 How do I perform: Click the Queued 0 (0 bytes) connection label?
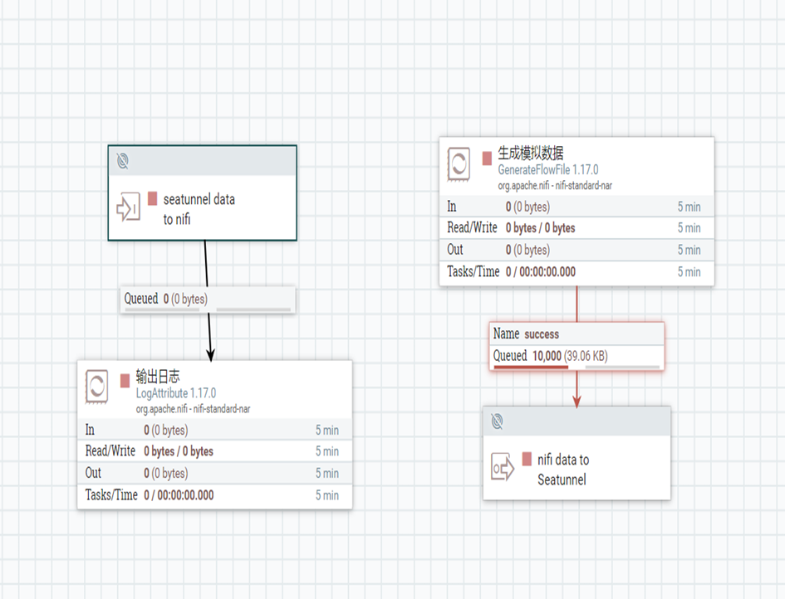[165, 299]
